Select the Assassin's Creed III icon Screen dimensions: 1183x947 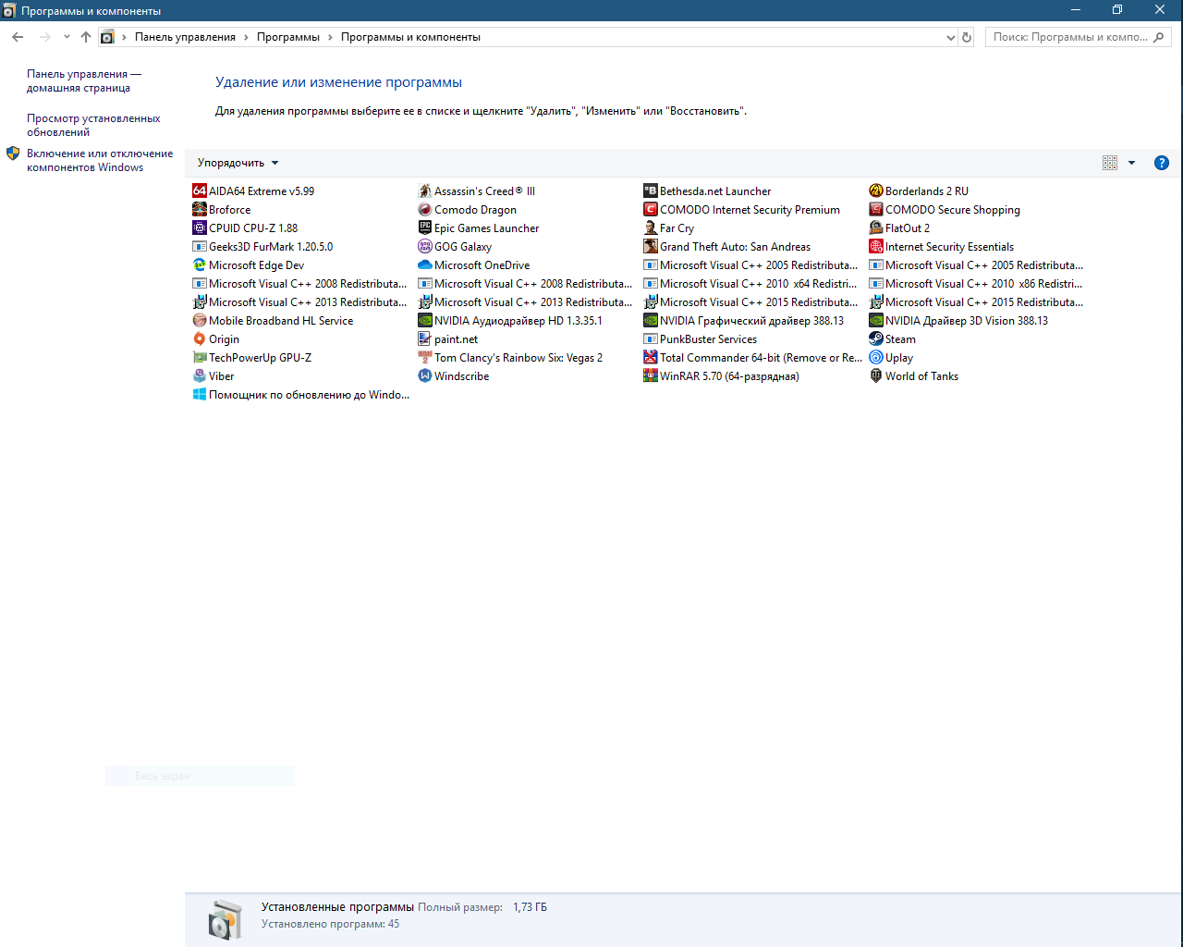tap(425, 191)
